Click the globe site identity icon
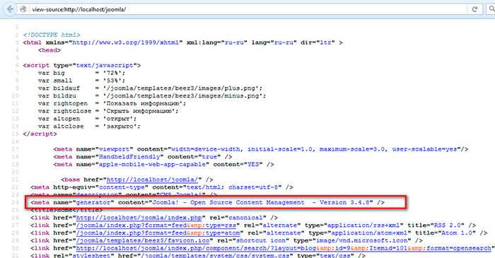 coord(23,9)
